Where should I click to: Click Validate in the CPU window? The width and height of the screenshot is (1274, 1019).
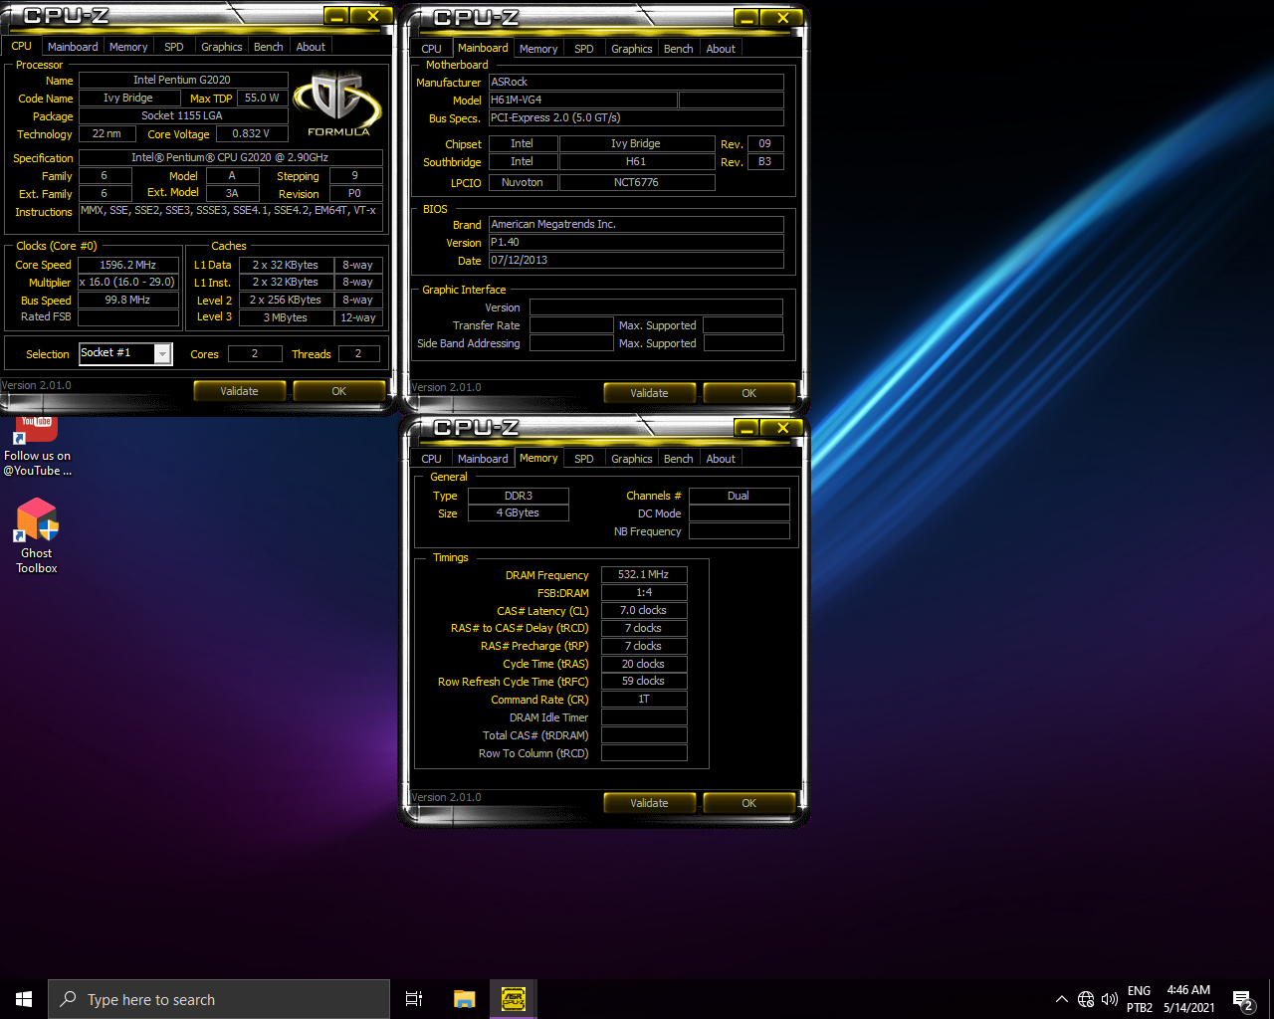coord(239,391)
